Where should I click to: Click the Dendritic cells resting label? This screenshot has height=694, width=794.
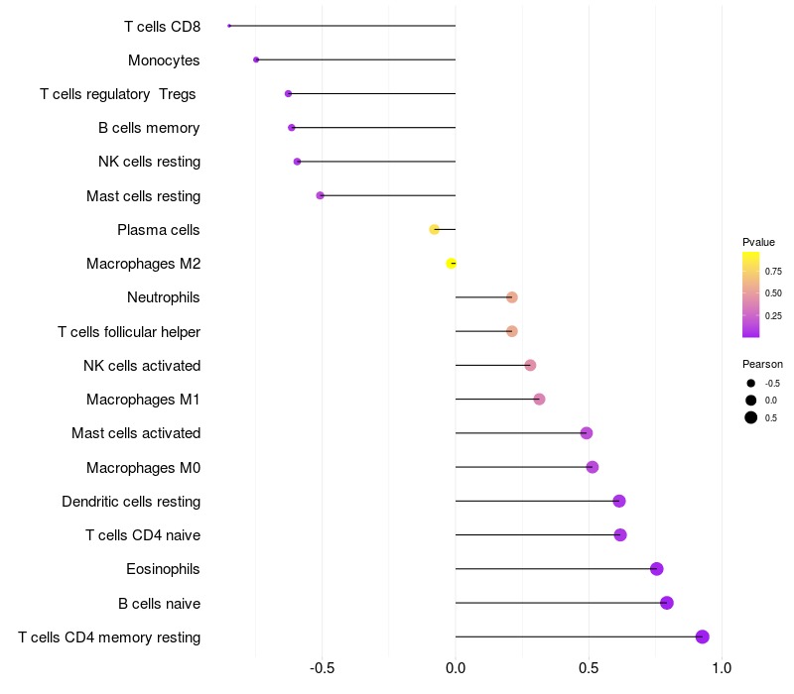[x=131, y=502]
